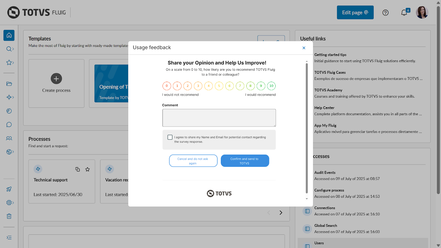Click the feedback dialog scrollbar thumb

coord(307,128)
